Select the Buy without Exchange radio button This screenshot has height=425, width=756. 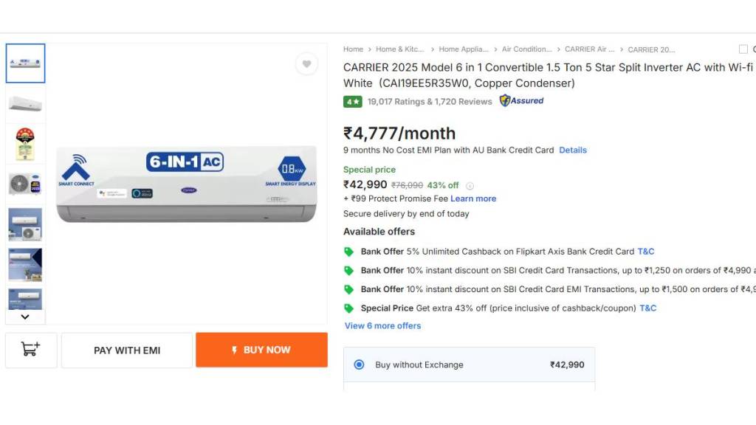click(x=359, y=364)
